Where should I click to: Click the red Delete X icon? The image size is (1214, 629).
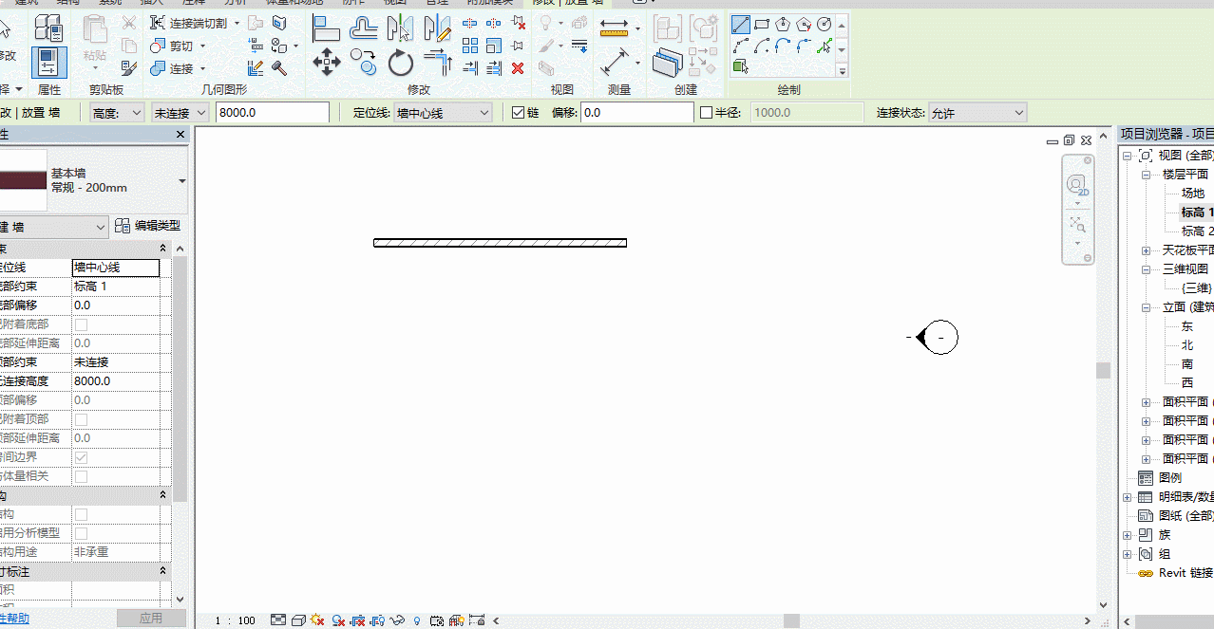coord(518,68)
